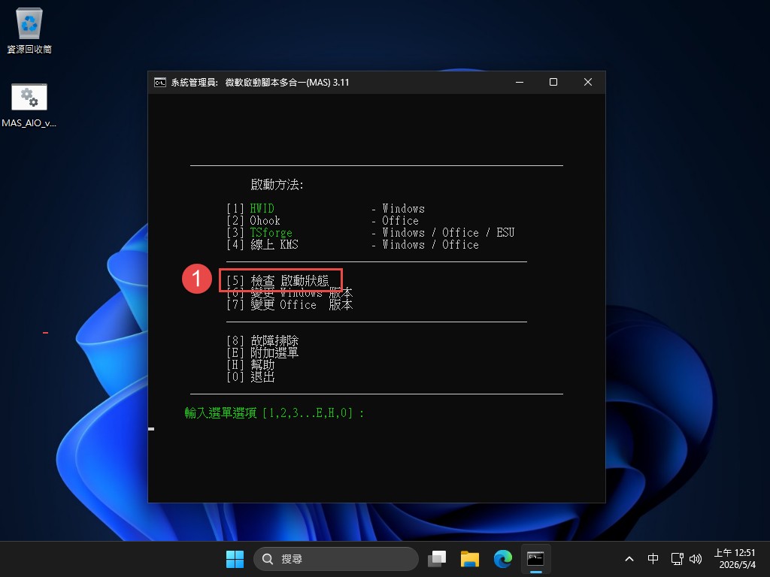
Task: Click 'Windows / Office / ESU' description text
Action: tap(448, 233)
